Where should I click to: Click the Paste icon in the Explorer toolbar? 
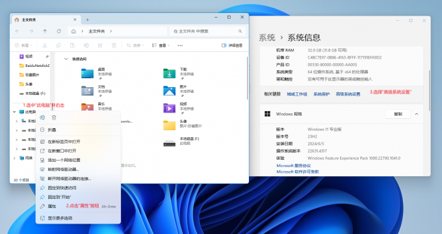(72, 45)
